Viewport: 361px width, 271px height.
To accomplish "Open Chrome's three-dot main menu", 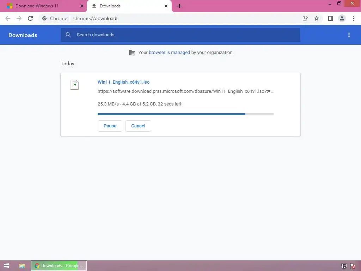I will click(353, 18).
